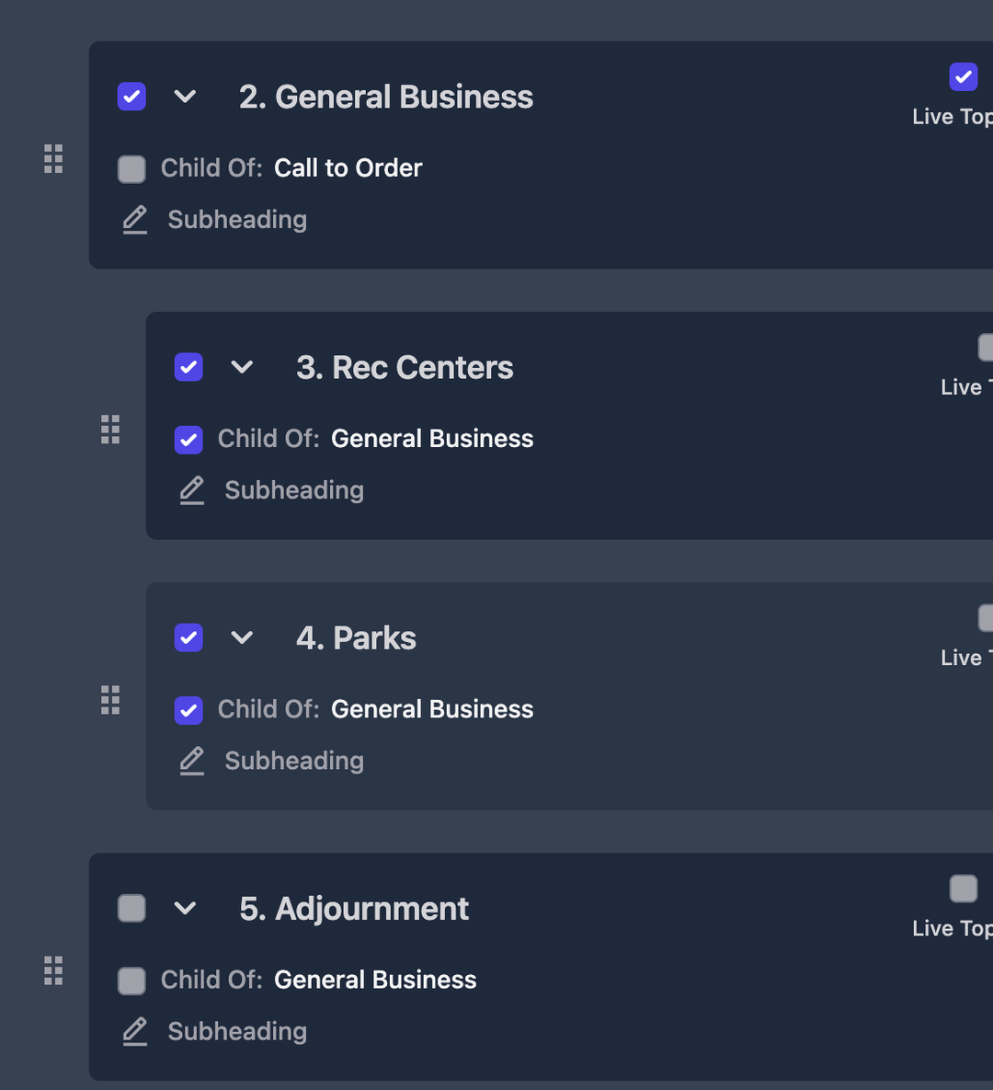Uncheck the 2. General Business item checkbox
This screenshot has height=1090, width=993.
(x=131, y=97)
